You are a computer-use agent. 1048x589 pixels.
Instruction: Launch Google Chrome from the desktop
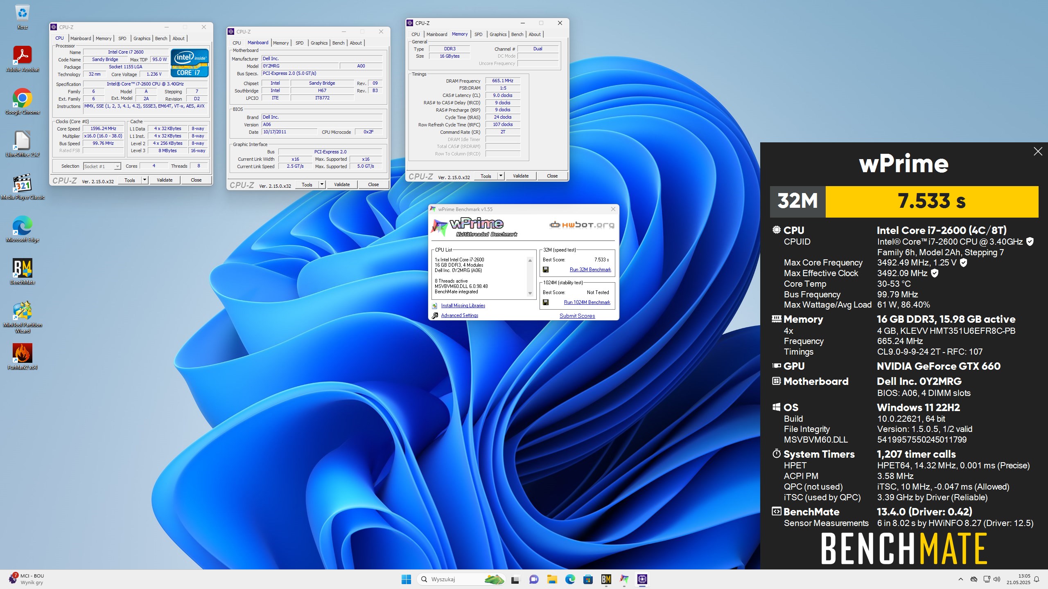(23, 102)
